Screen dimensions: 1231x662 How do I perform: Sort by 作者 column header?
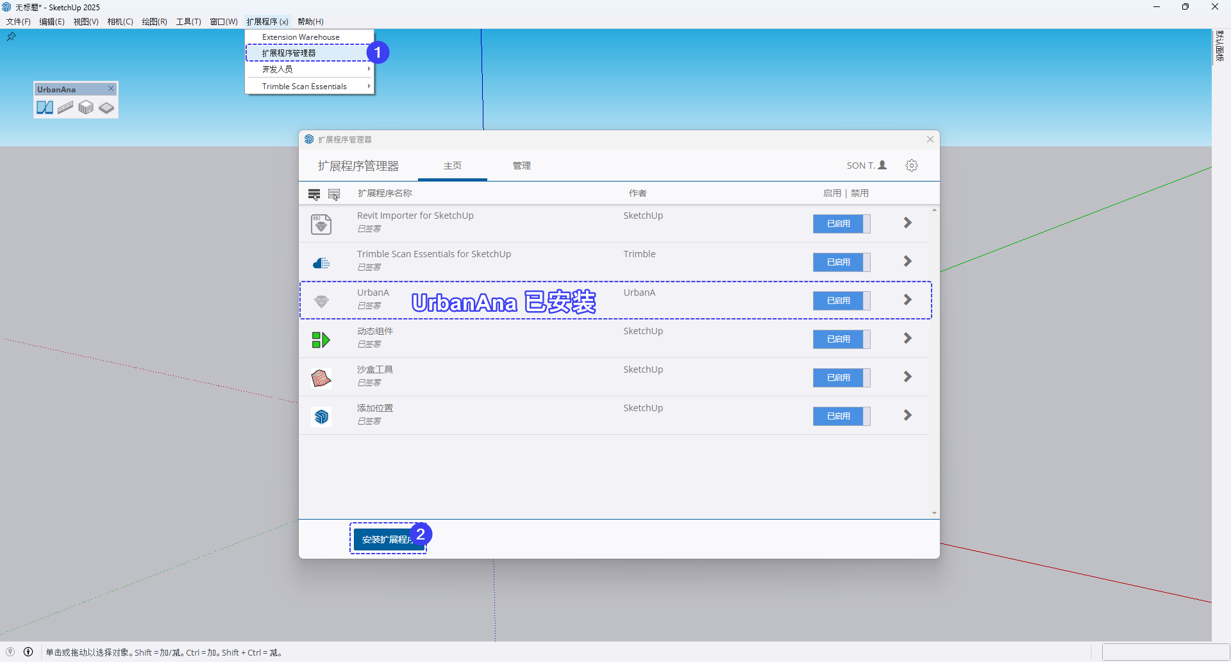coord(637,193)
